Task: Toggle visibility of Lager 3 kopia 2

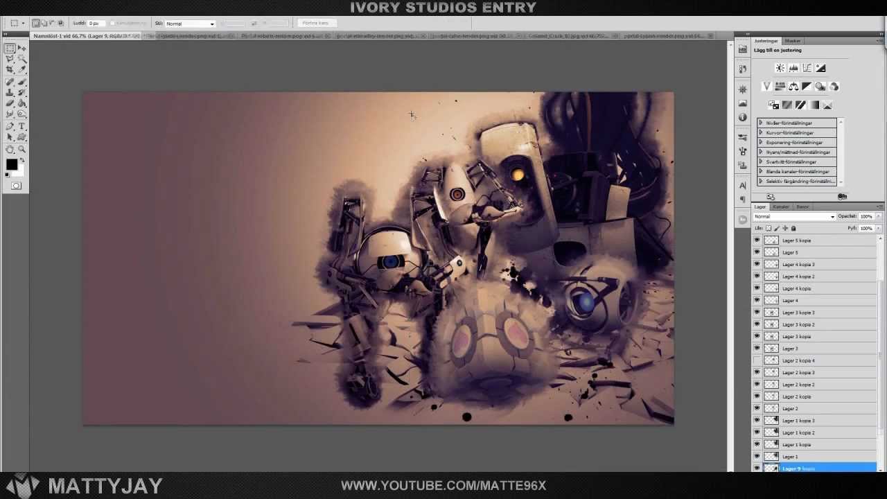Action: point(757,324)
